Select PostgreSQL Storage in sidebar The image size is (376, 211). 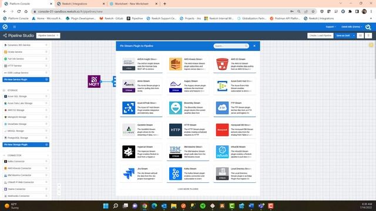26,138
